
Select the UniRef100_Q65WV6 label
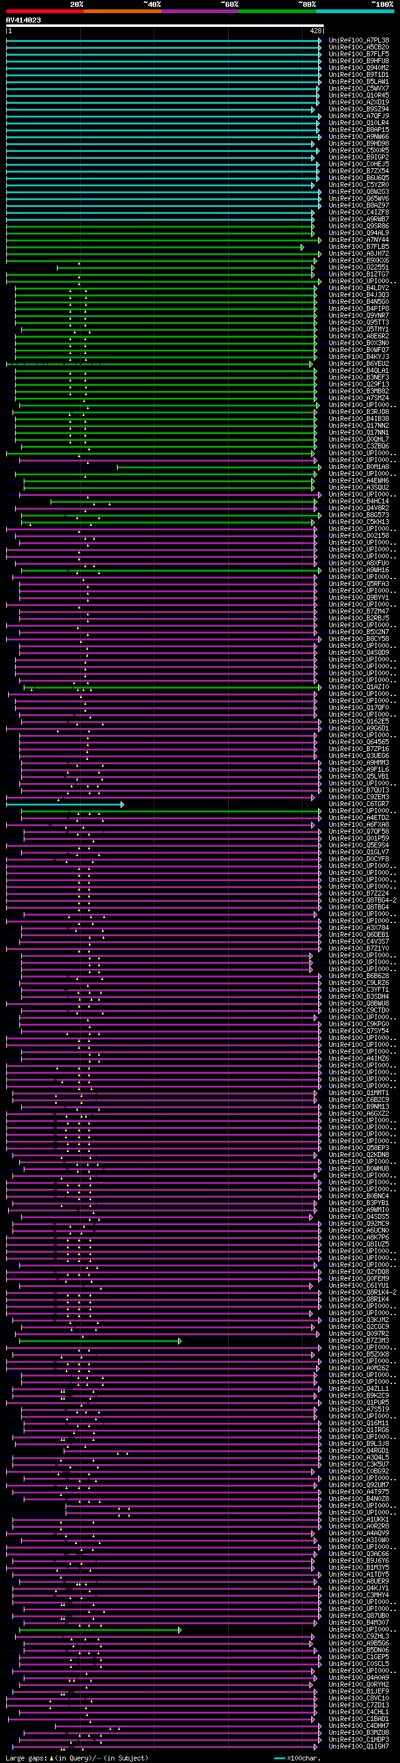(359, 198)
